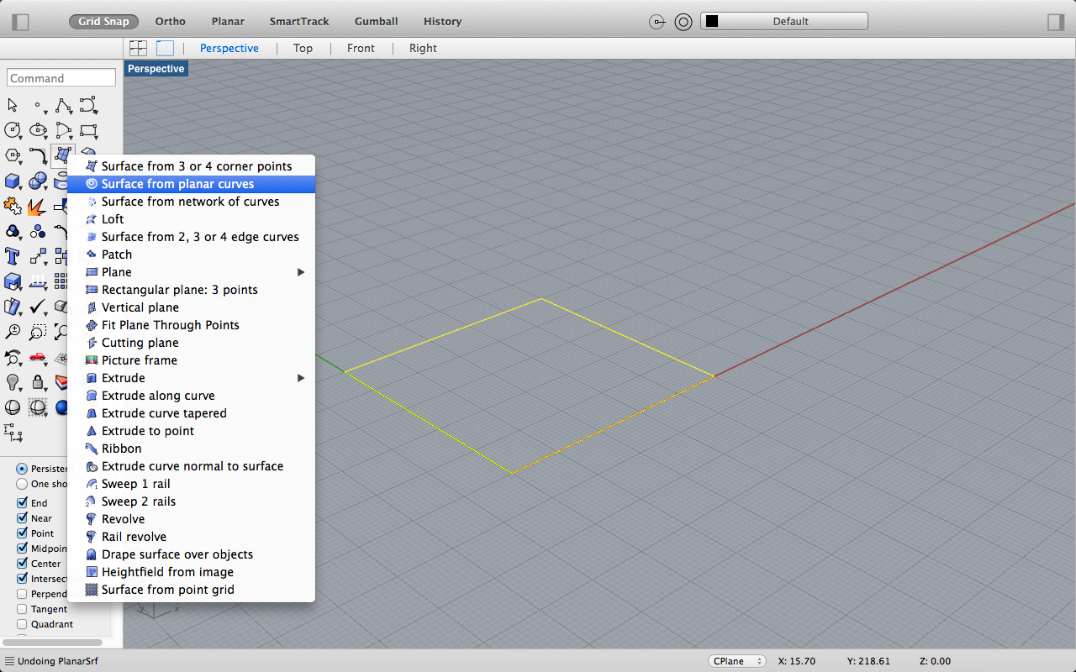1076x672 pixels.
Task: Choose Surface from planar curves
Action: [x=191, y=184]
